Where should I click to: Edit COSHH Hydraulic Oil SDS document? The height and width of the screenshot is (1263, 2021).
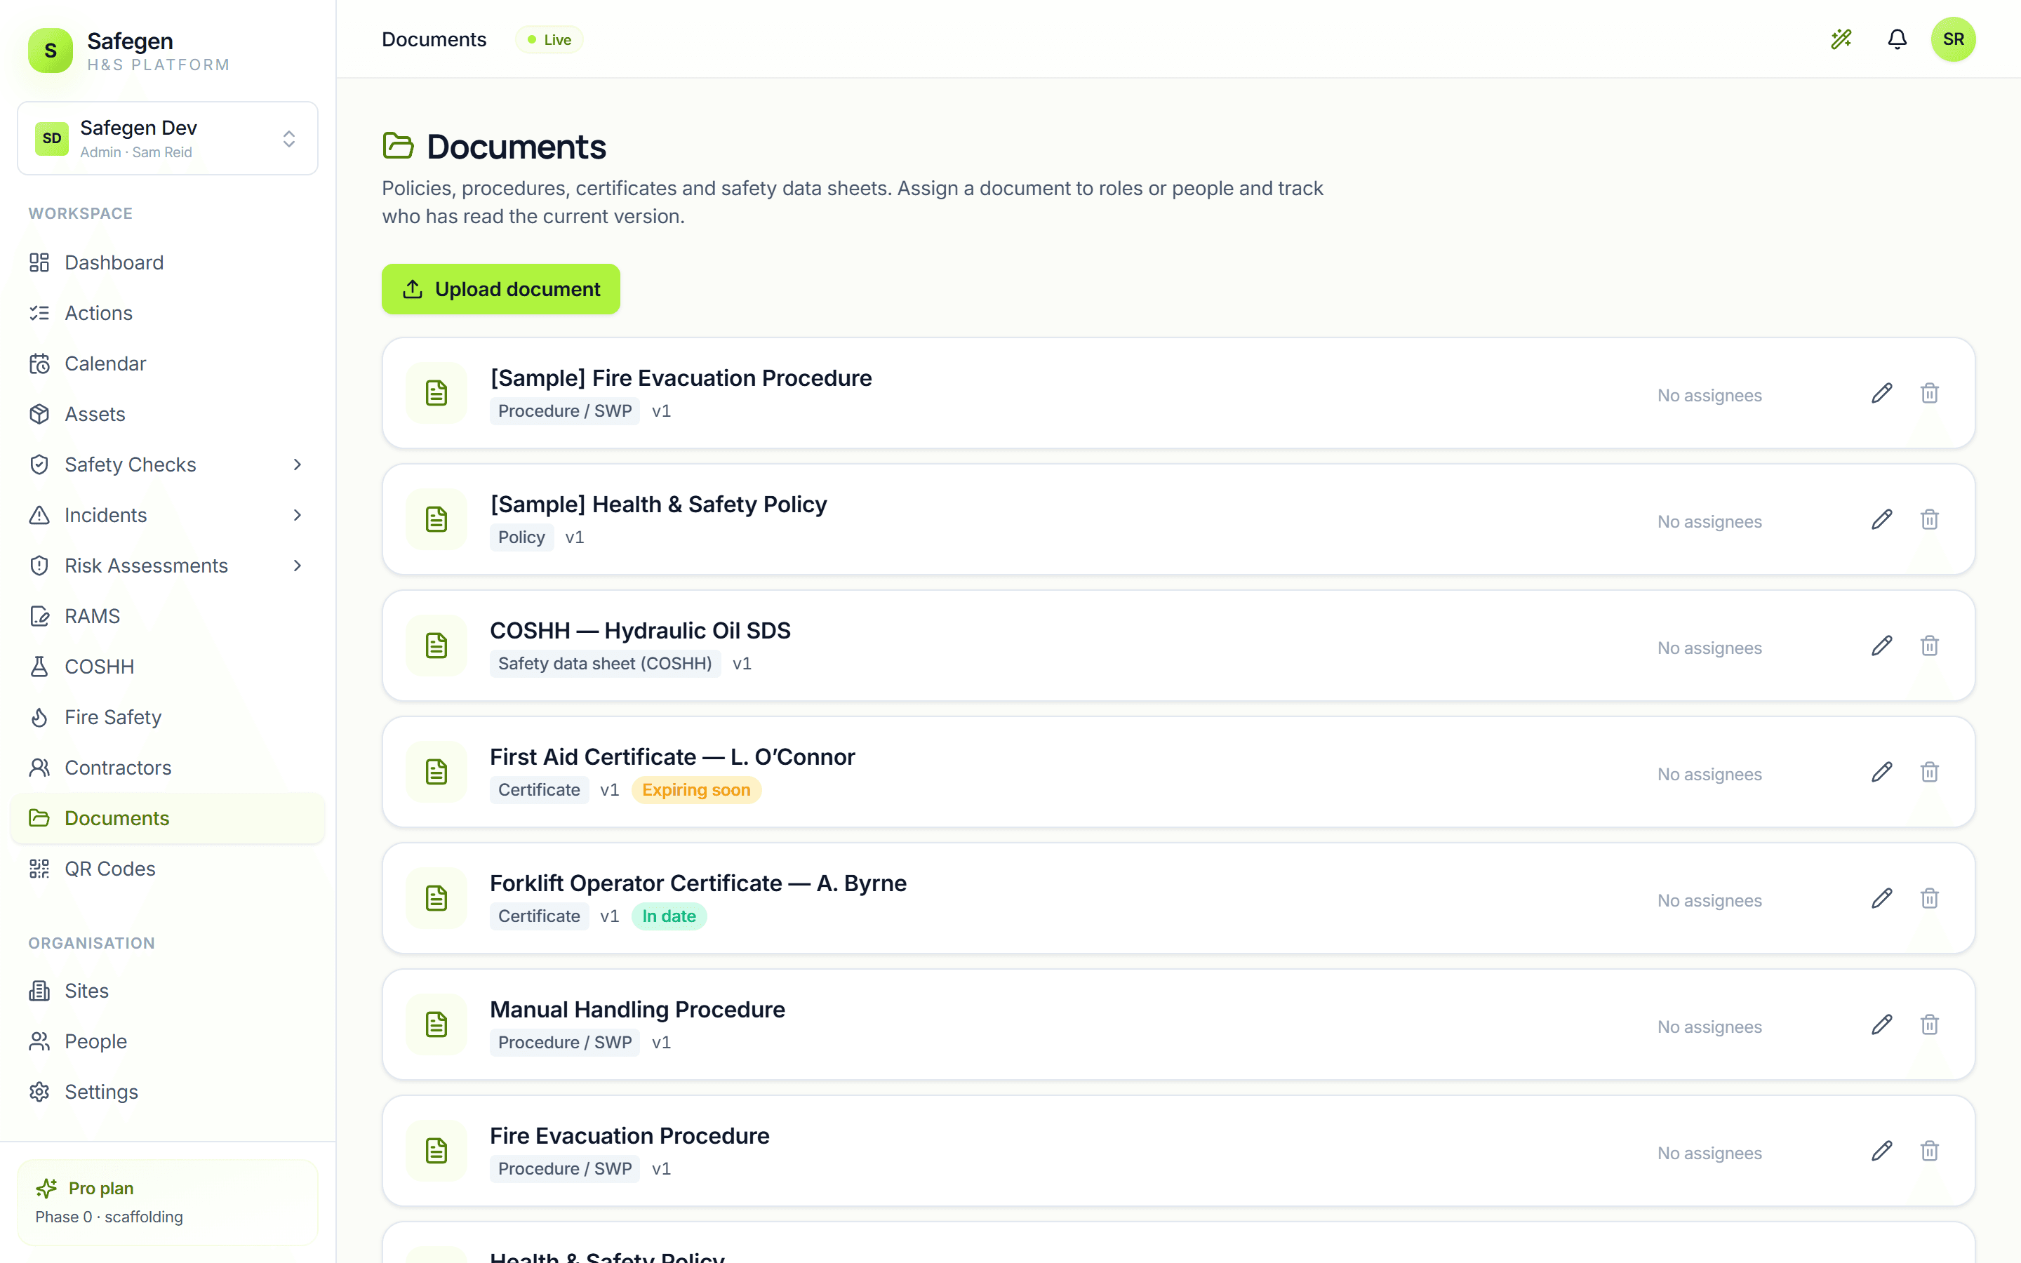1881,646
